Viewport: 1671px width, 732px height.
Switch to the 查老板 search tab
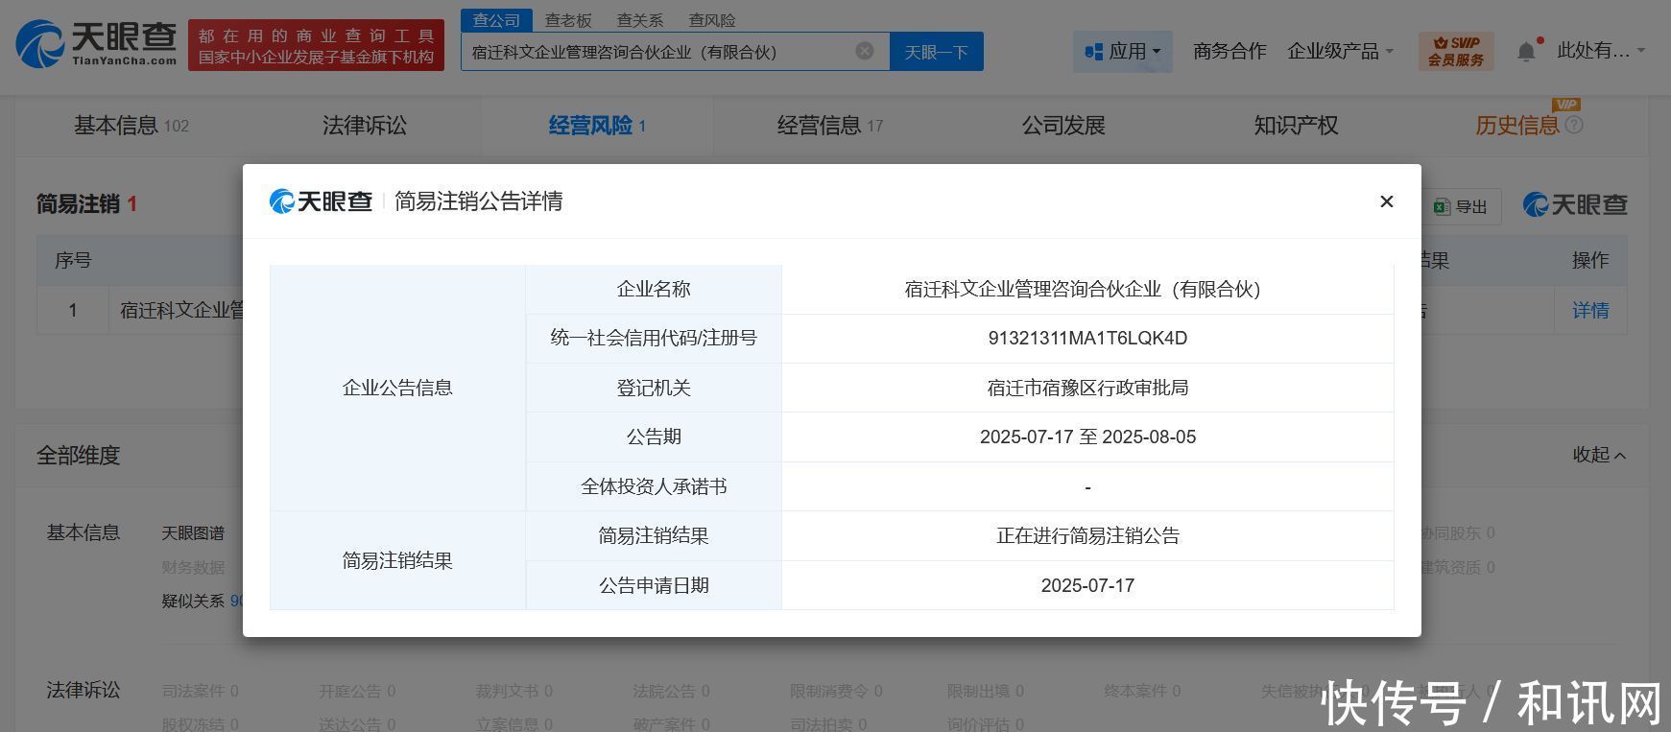[568, 20]
